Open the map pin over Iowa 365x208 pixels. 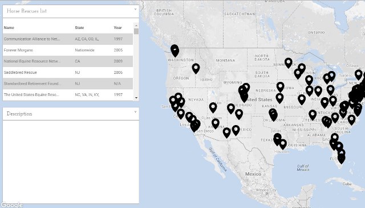pos(281,87)
